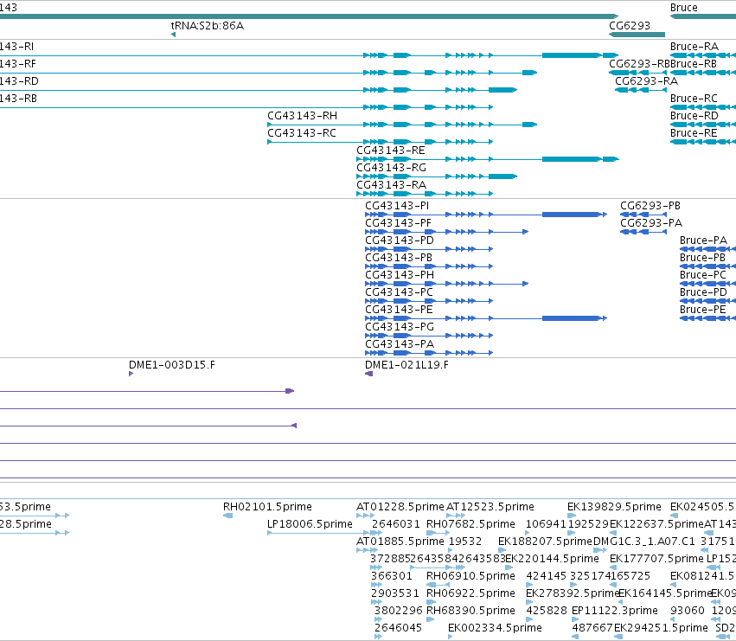Click EST feature 425828

[x=547, y=611]
